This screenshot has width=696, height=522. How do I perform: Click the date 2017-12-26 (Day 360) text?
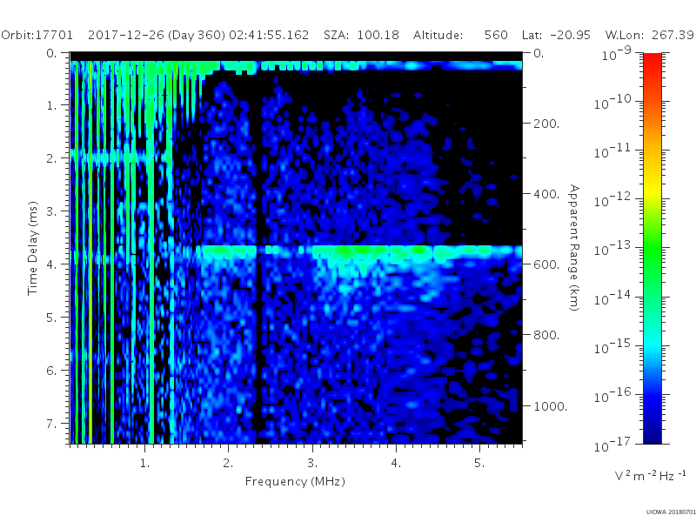(x=157, y=35)
